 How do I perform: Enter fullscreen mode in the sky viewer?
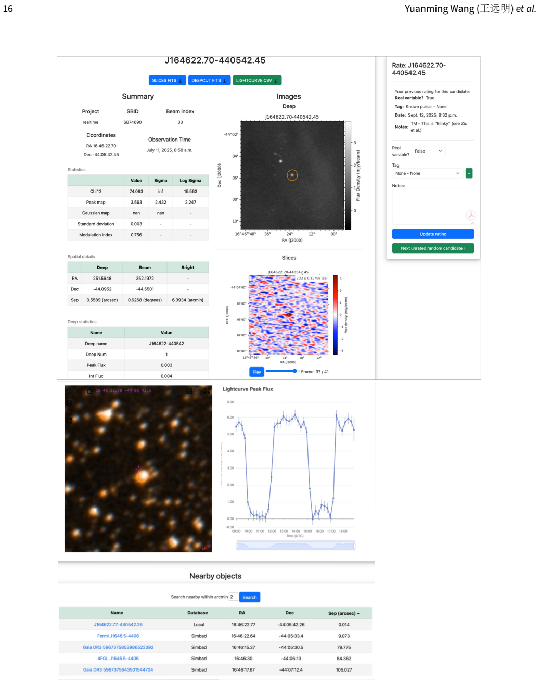[x=207, y=390]
